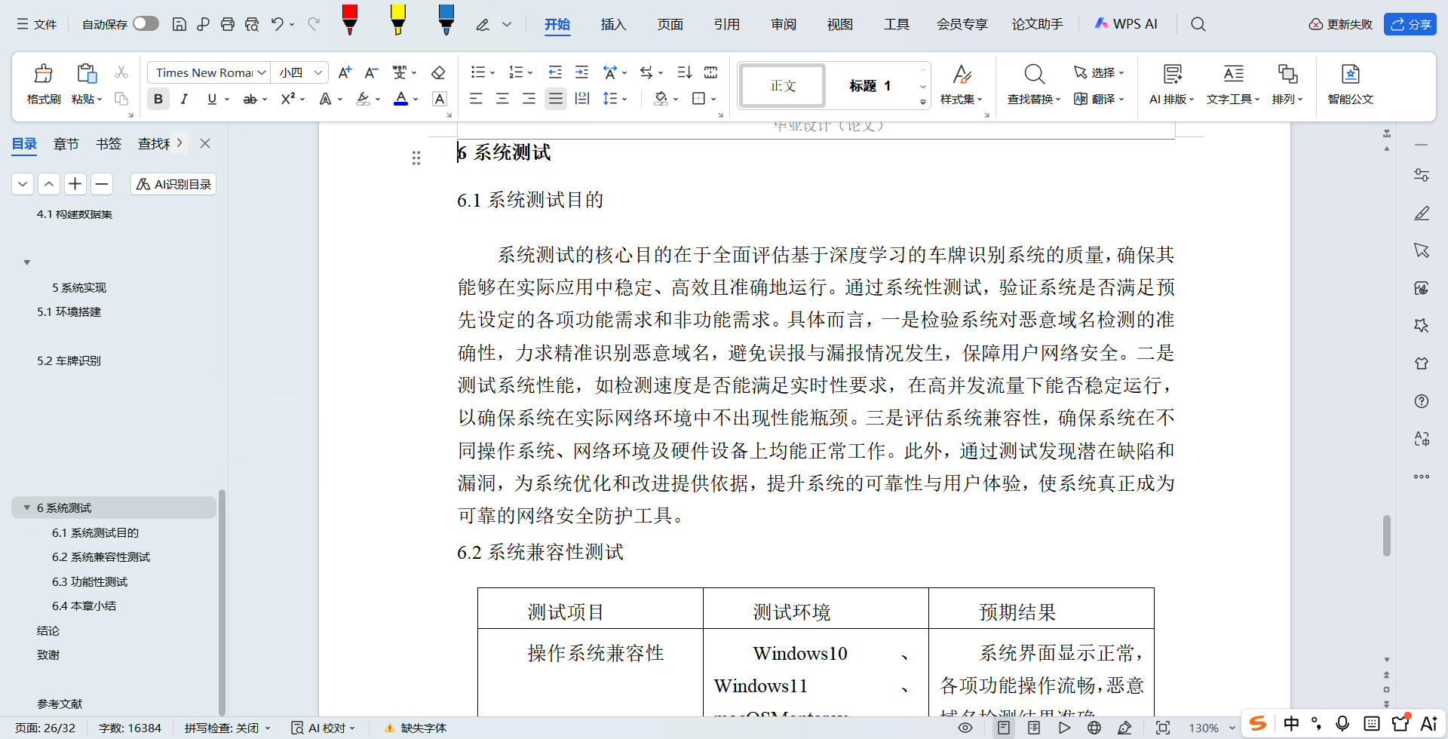Click the increase font size icon

pyautogui.click(x=345, y=72)
